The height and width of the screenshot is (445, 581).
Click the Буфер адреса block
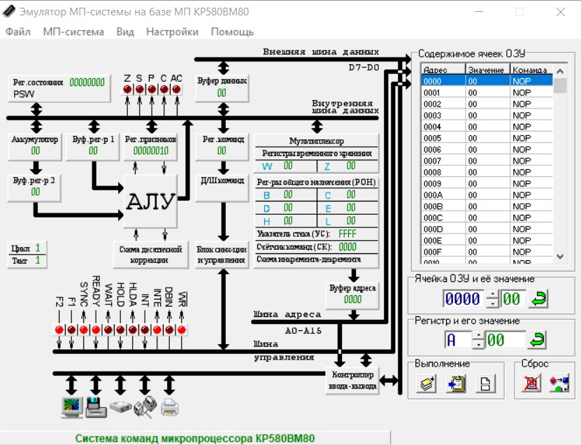coord(352,295)
